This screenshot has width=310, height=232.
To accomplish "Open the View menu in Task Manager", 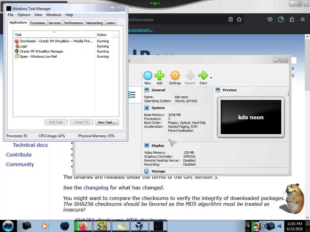I will pyautogui.click(x=38, y=15).
